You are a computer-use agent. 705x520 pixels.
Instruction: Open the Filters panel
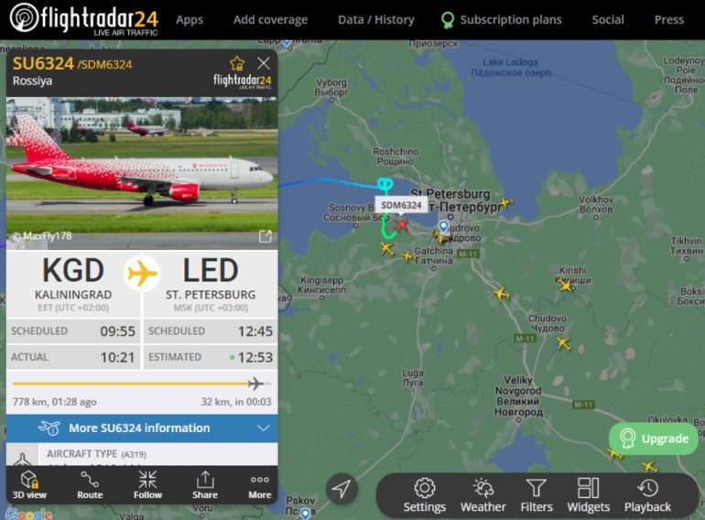537,495
